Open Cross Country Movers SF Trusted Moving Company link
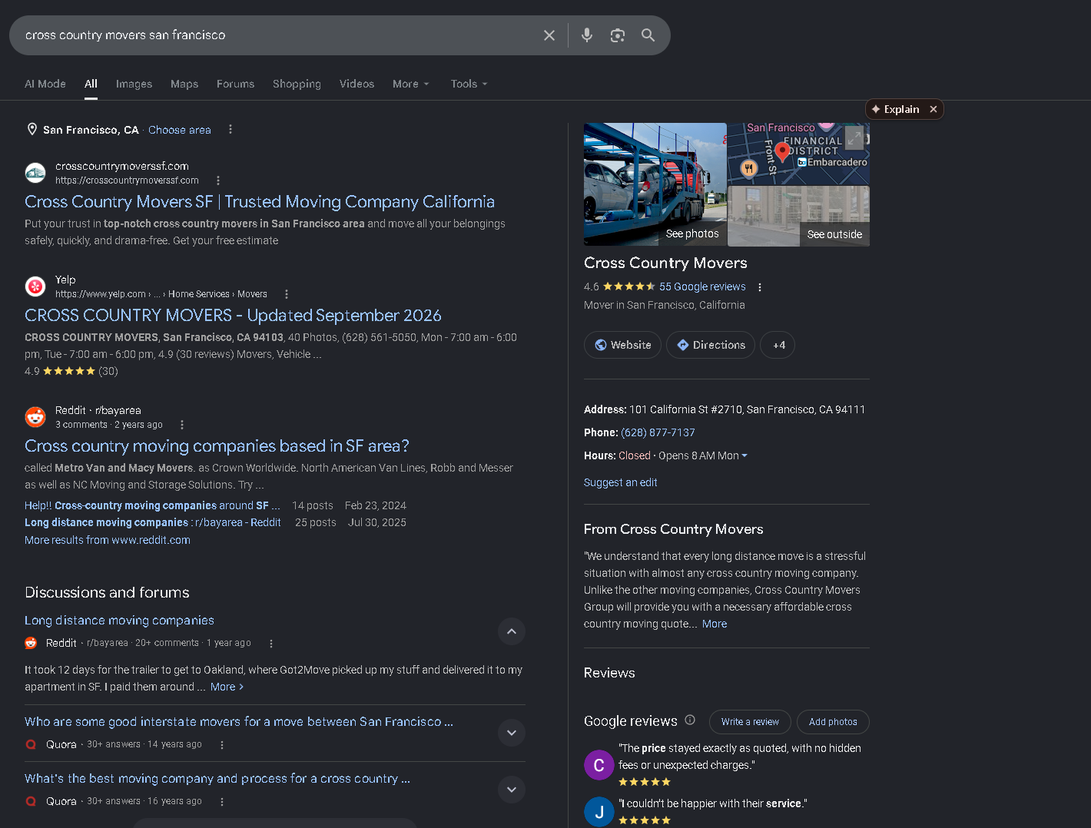Viewport: 1091px width, 828px height. tap(260, 202)
